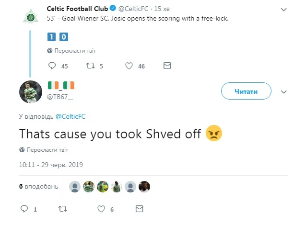Send Celtic FC tweet via direct message
The image size is (306, 225).
(x=167, y=66)
